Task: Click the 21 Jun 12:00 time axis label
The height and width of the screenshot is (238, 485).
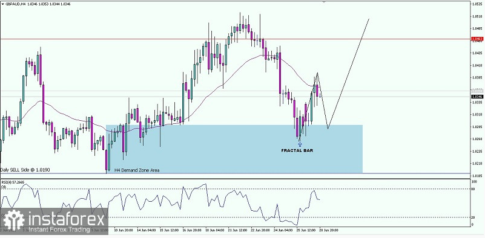Action: tap(237, 230)
